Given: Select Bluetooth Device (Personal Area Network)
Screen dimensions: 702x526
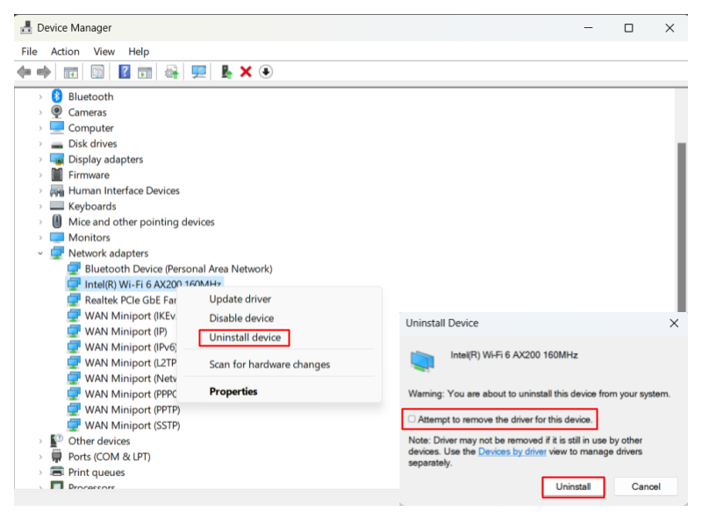Looking at the screenshot, I should click(x=178, y=269).
